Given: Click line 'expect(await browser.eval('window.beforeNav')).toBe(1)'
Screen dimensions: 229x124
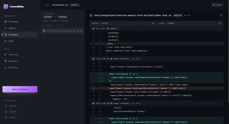Looking at the screenshot, I should tap(156, 92).
